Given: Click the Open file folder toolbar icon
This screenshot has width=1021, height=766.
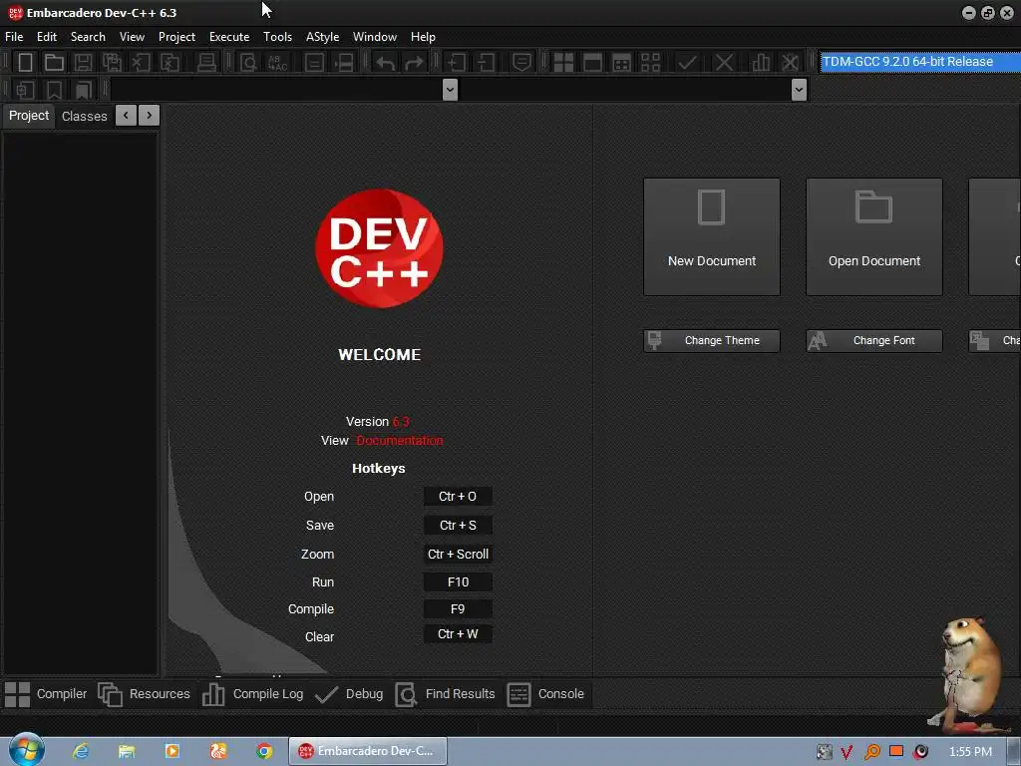Looking at the screenshot, I should point(54,63).
